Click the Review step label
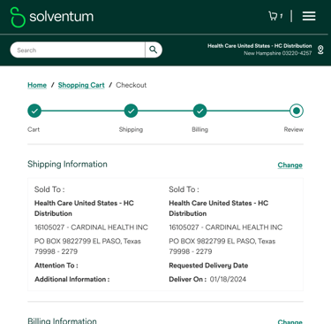Image resolution: width=331 pixels, height=324 pixels. pyautogui.click(x=294, y=129)
